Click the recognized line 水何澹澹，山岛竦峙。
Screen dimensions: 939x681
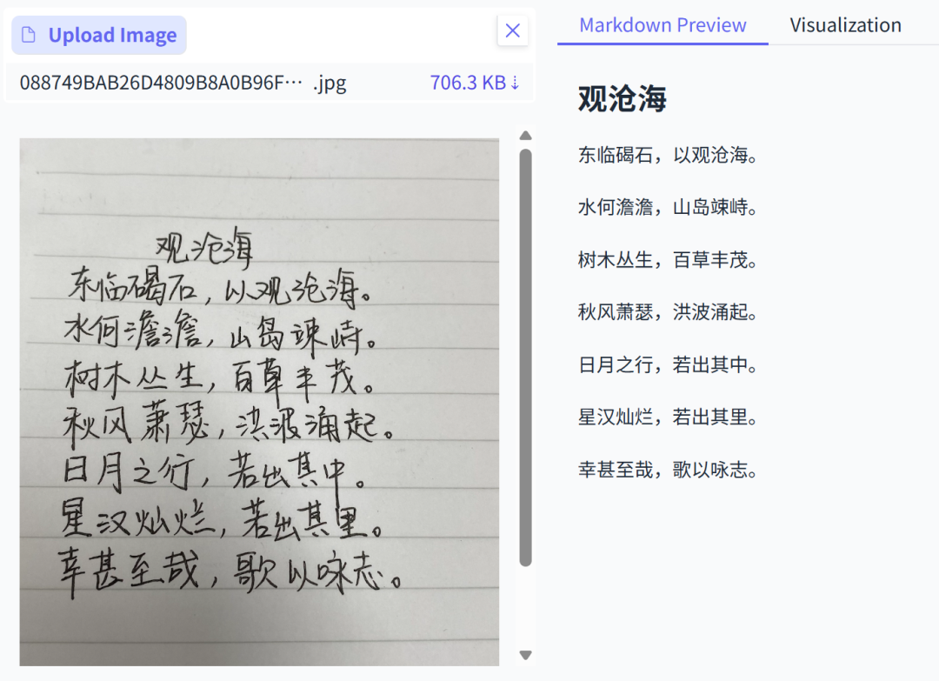[x=669, y=208]
